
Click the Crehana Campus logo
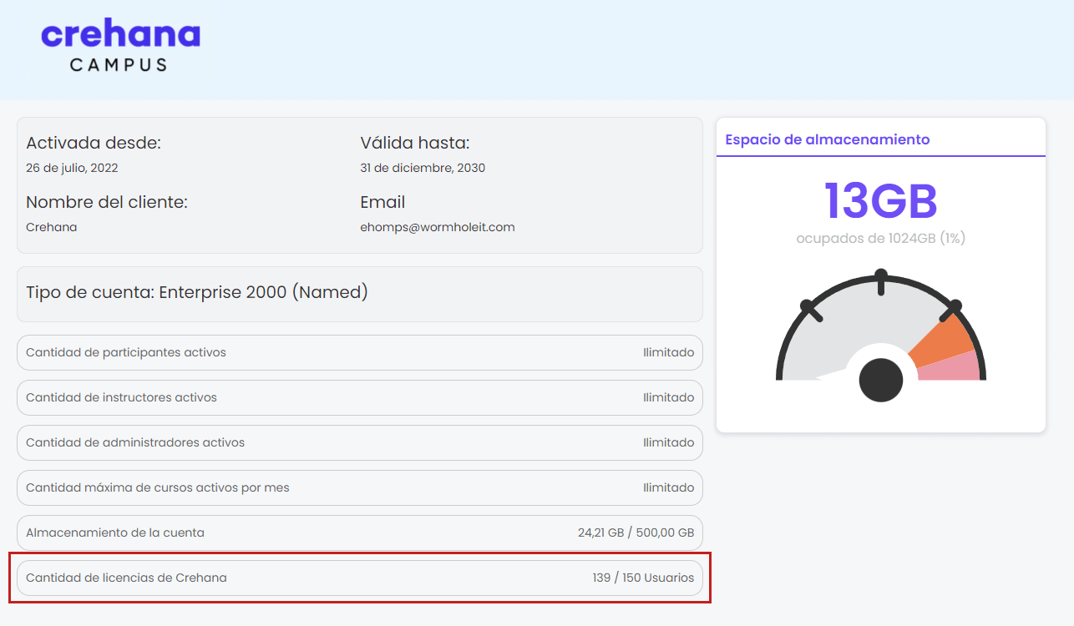tap(120, 47)
